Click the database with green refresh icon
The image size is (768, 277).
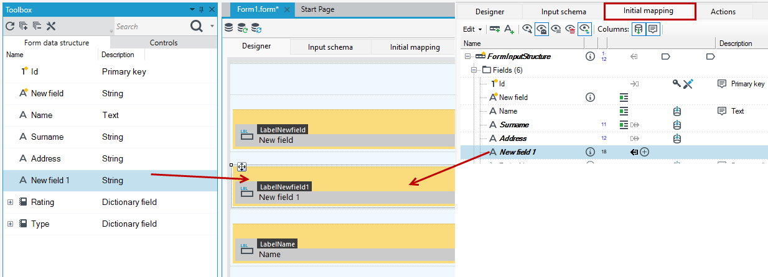click(243, 28)
